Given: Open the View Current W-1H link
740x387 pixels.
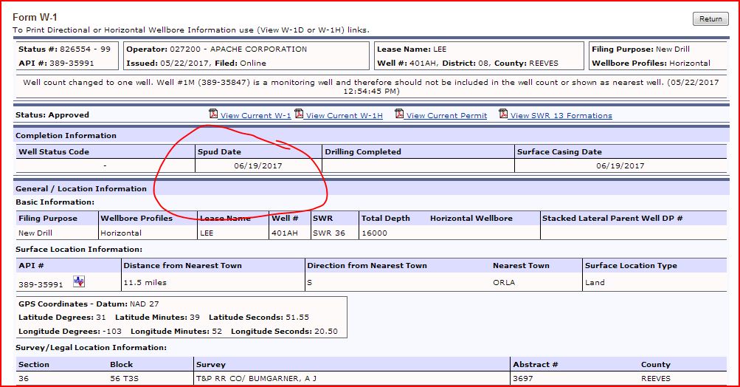Looking at the screenshot, I should (x=344, y=115).
